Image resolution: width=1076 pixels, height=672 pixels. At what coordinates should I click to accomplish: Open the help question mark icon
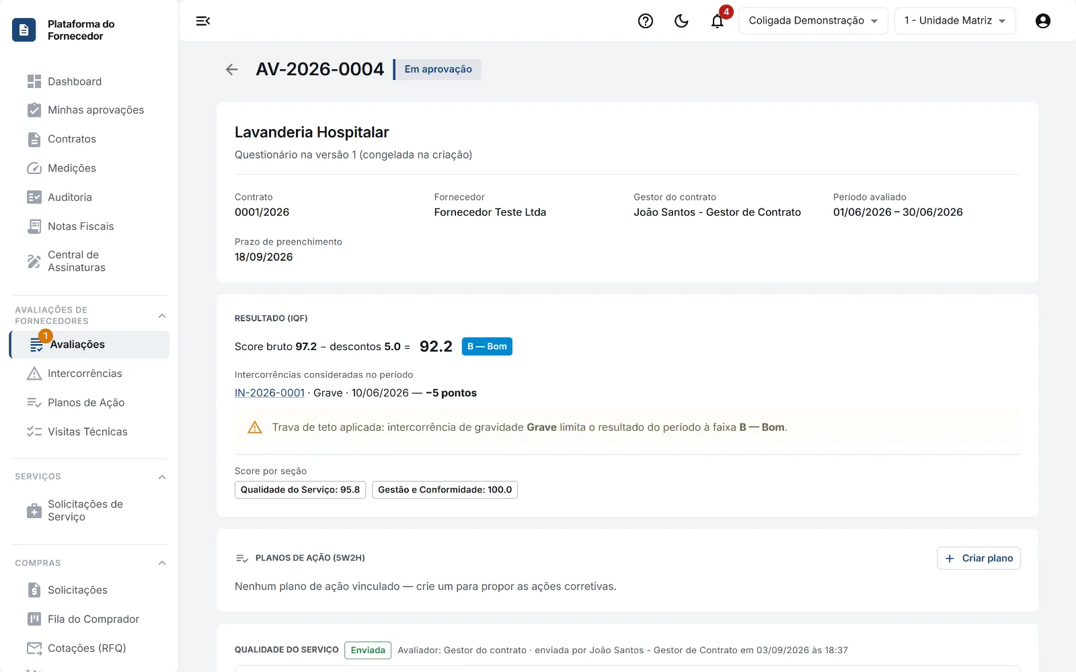click(646, 21)
